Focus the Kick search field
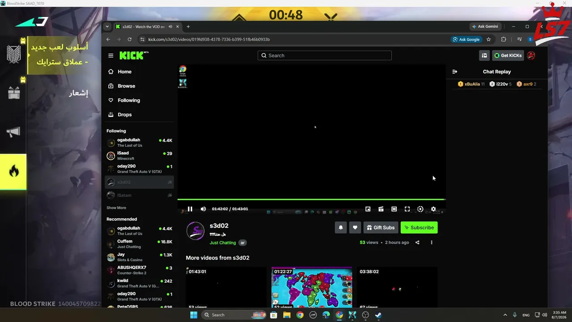The height and width of the screenshot is (322, 572). click(324, 55)
